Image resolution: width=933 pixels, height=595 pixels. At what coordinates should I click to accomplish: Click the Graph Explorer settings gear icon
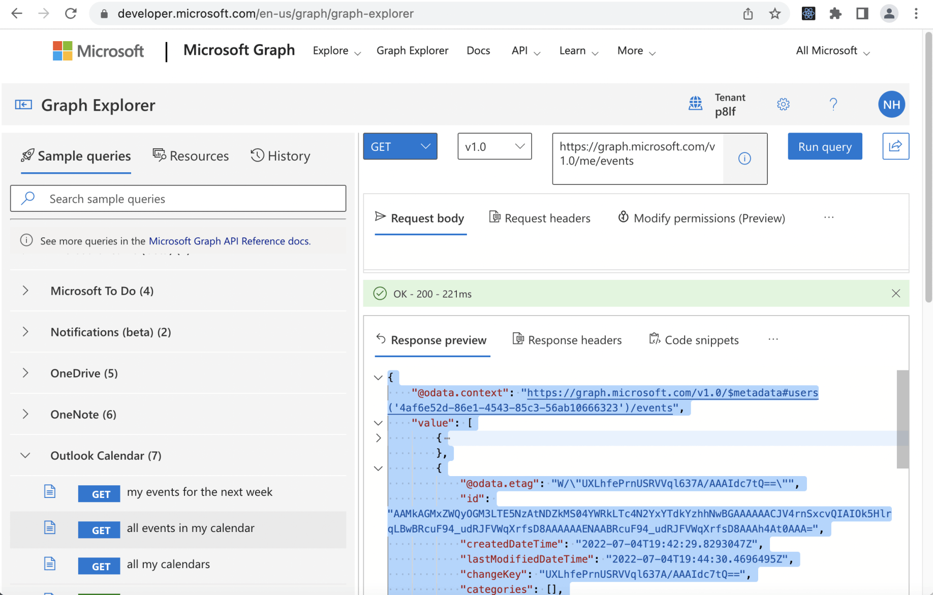pyautogui.click(x=783, y=105)
